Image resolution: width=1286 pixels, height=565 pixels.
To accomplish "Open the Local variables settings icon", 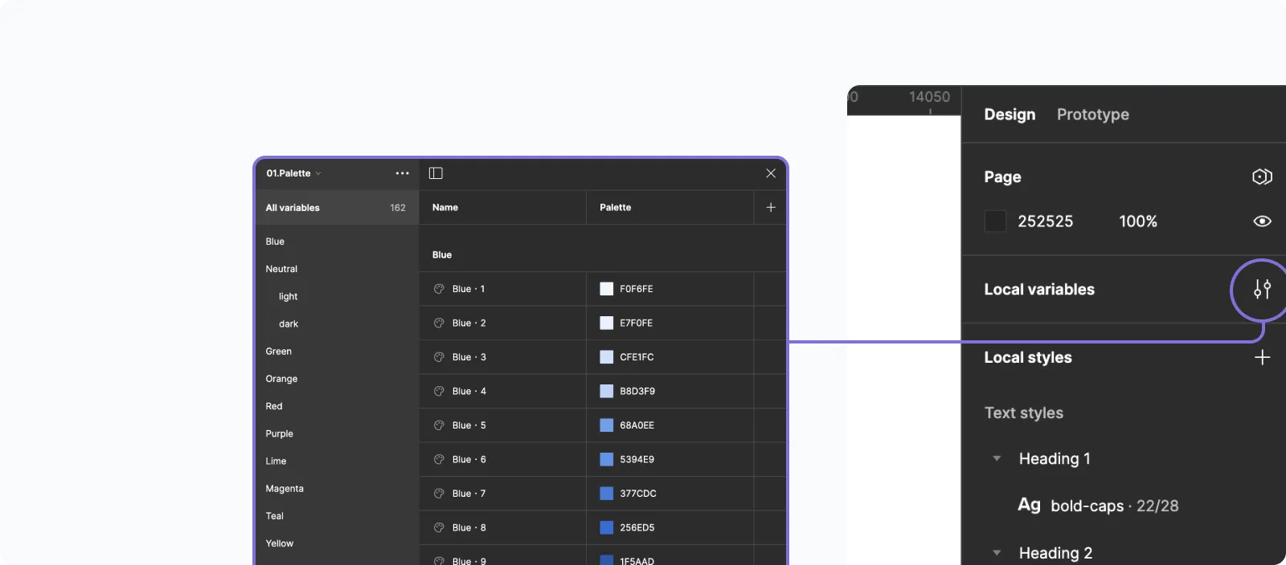I will coord(1262,289).
